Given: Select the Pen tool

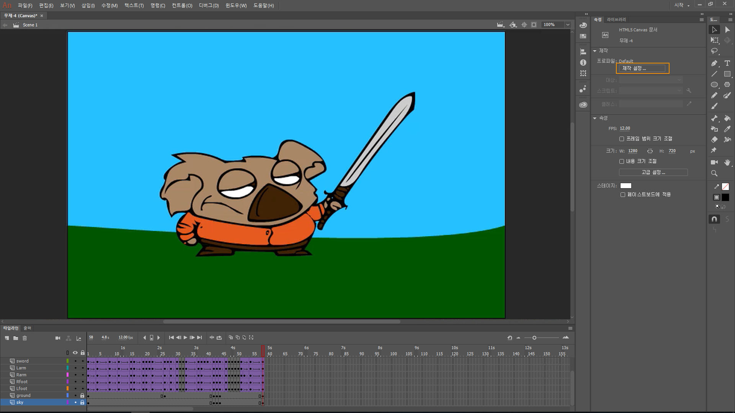Looking at the screenshot, I should (714, 63).
